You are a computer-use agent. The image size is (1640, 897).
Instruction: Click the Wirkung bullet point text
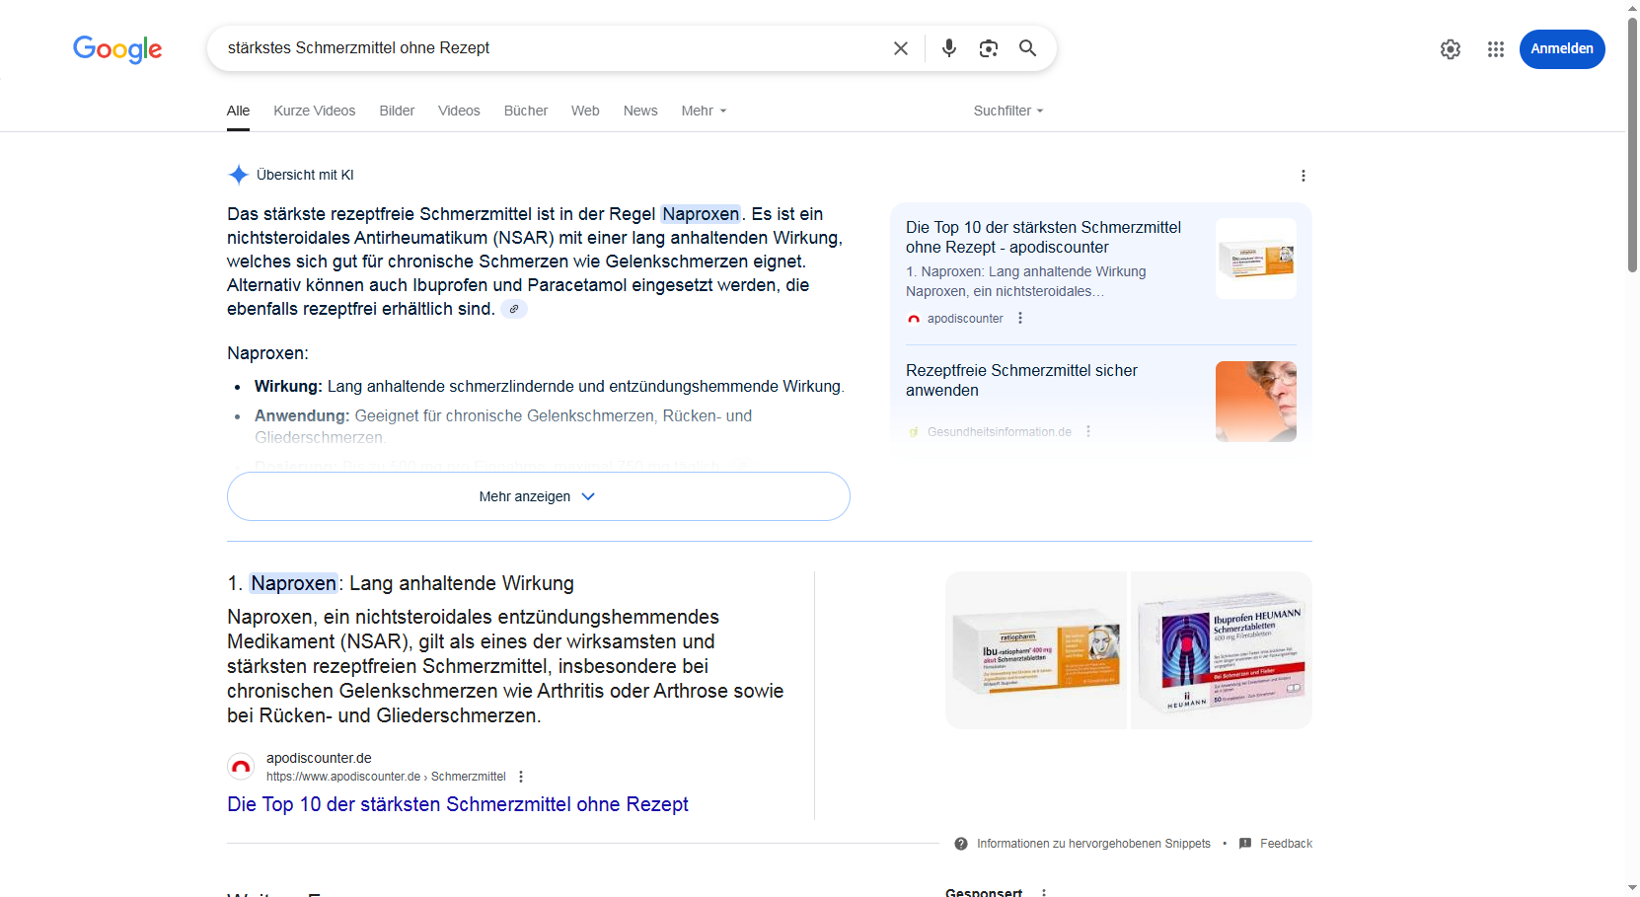pos(549,386)
